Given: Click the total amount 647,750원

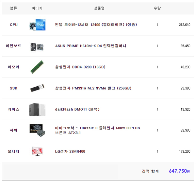Looking at the screenshot, I should tap(179, 171).
